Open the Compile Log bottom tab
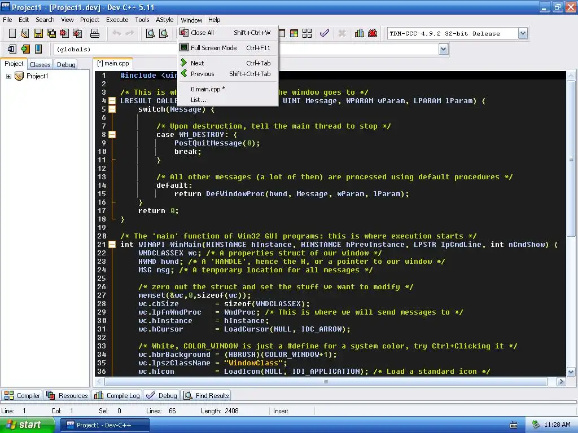Viewport: 578px width, 433px height. (117, 395)
